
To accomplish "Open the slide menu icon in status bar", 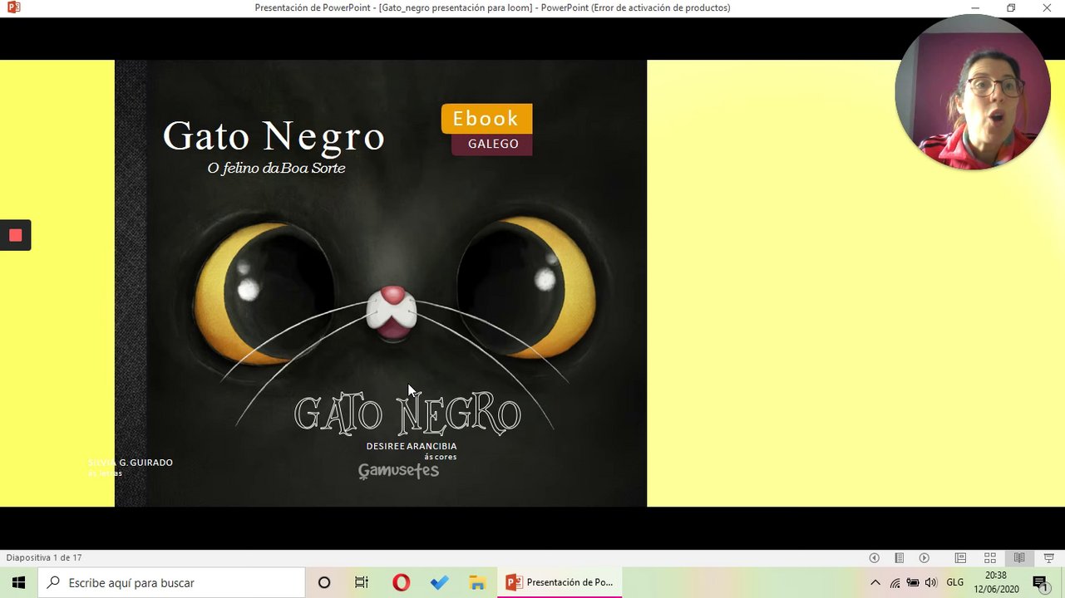I will (x=900, y=558).
